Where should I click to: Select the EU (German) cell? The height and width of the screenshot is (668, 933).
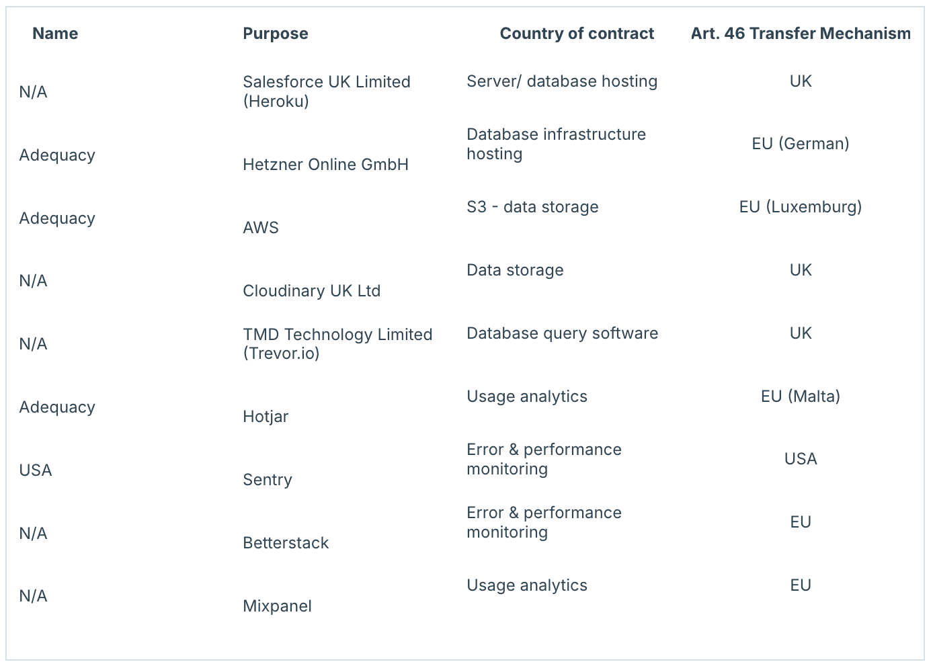click(800, 144)
